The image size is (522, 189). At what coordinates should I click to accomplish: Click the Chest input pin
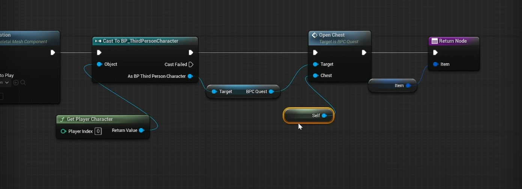pyautogui.click(x=316, y=76)
